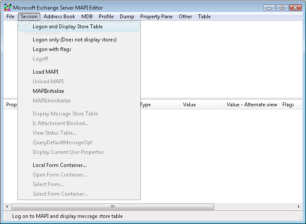Click the Value - Alternate view header
This screenshot has height=224, width=306.
point(252,105)
